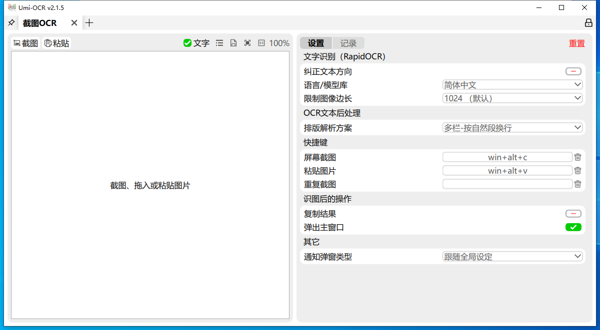600x330 pixels.
Task: Open the 语言/模型库 dropdown
Action: 512,85
